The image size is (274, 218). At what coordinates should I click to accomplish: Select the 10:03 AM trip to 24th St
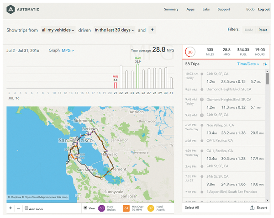point(224,82)
